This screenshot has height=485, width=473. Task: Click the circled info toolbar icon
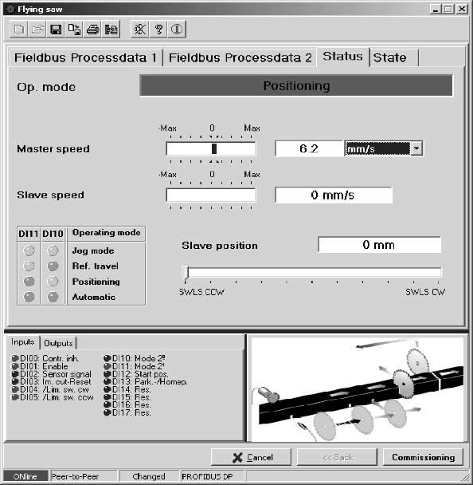tap(177, 30)
